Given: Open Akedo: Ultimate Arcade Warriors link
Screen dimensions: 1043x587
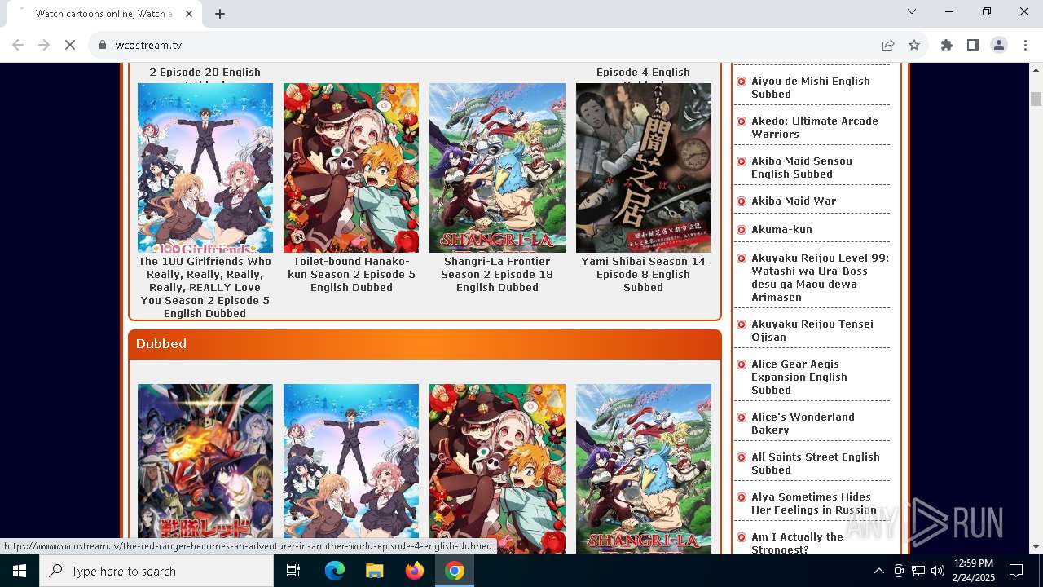Looking at the screenshot, I should 815,127.
